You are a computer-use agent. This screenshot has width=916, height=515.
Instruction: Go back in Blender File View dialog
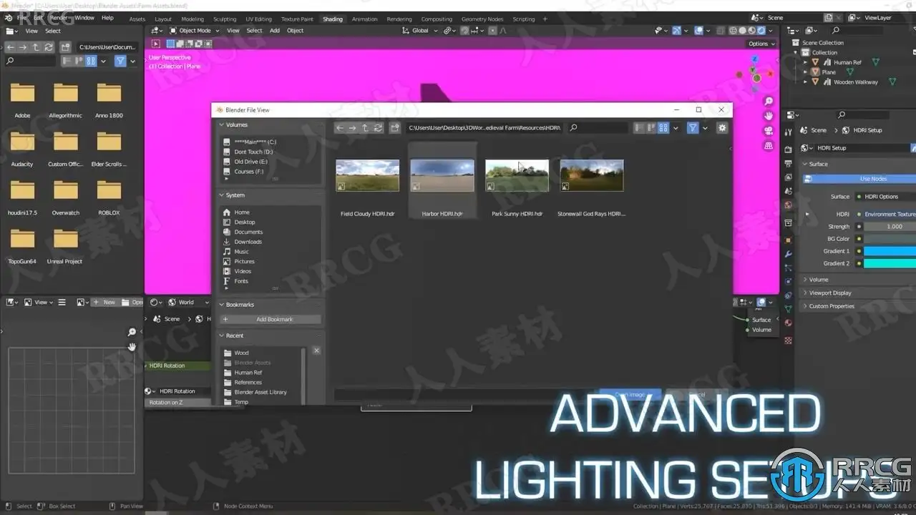341,128
